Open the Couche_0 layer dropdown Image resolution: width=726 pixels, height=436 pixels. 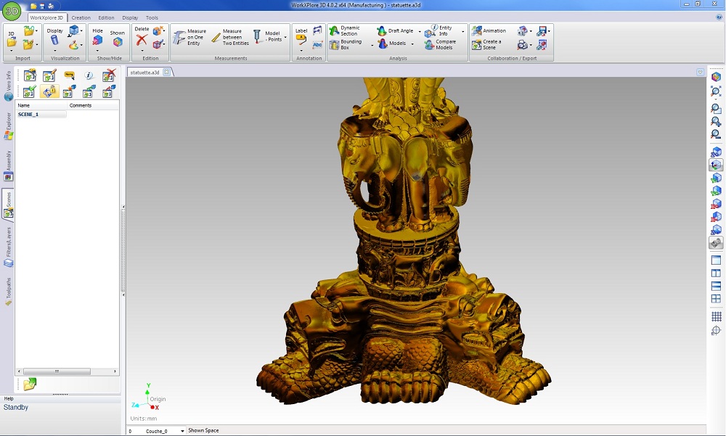182,431
